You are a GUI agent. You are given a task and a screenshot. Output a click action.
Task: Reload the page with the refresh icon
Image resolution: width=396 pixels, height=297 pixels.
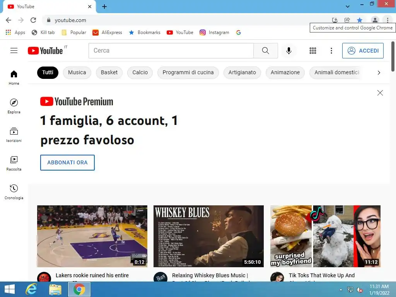(x=33, y=20)
